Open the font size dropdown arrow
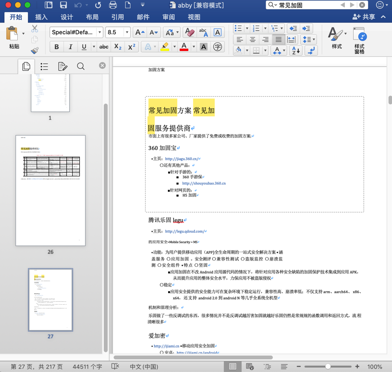Image resolution: width=392 pixels, height=372 pixels. (127, 32)
